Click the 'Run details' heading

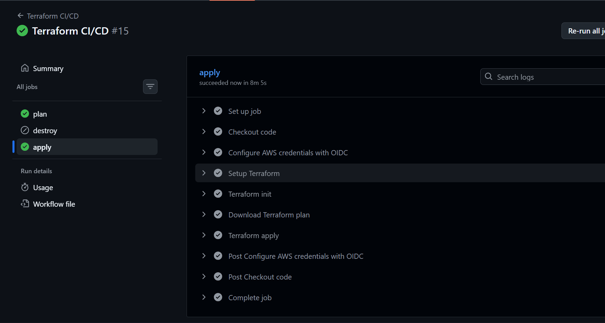point(36,171)
